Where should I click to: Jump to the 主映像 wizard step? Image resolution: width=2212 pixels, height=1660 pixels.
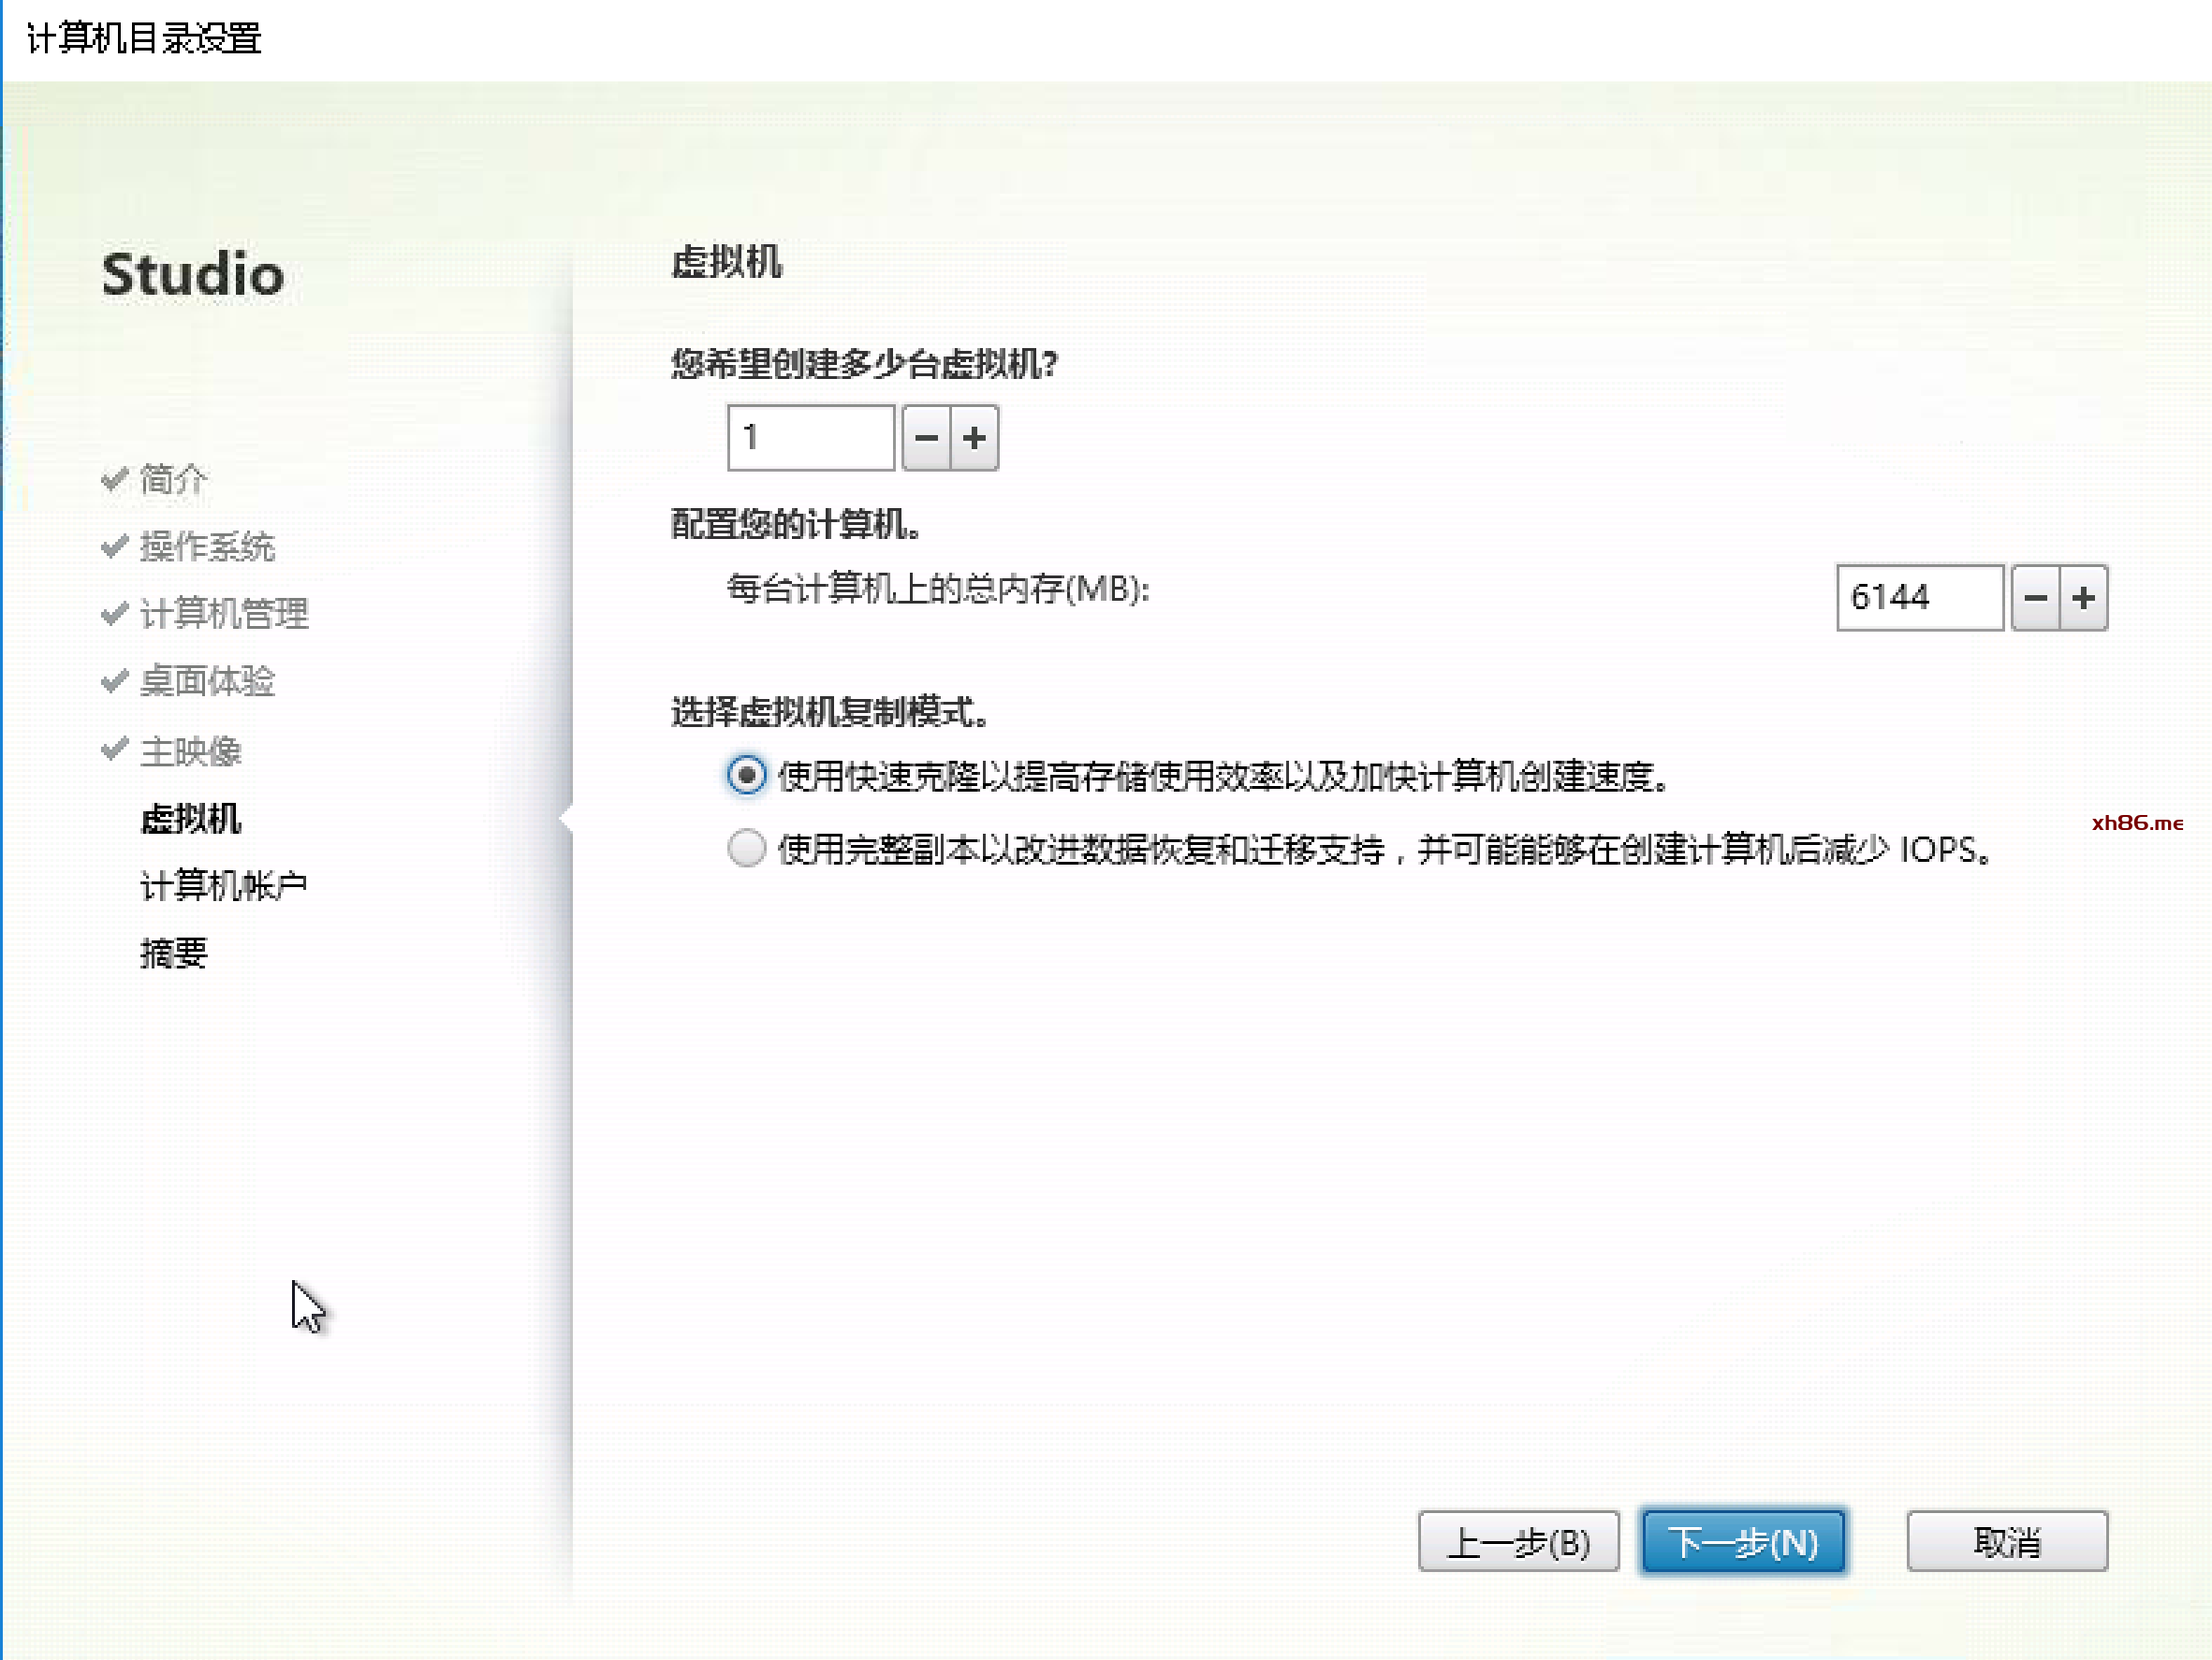coord(190,750)
